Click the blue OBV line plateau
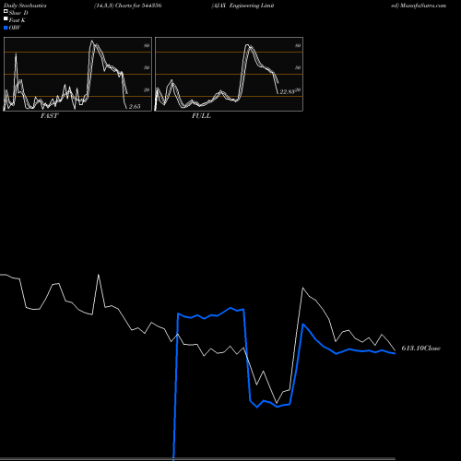 point(211,314)
